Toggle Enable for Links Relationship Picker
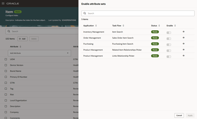 coord(169,57)
